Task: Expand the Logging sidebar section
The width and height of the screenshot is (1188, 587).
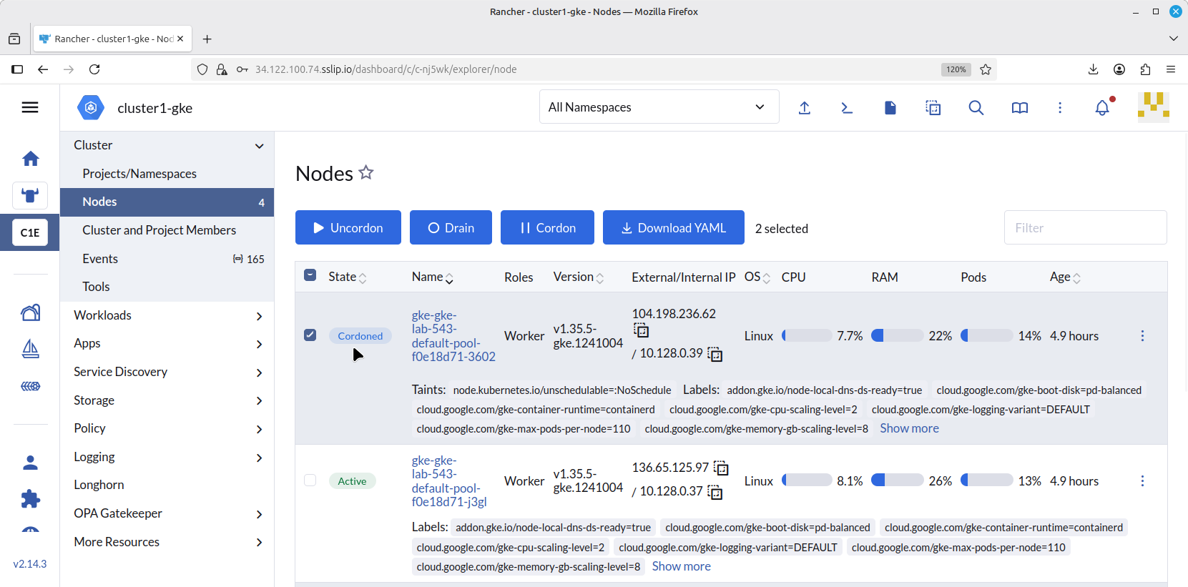Action: (259, 458)
